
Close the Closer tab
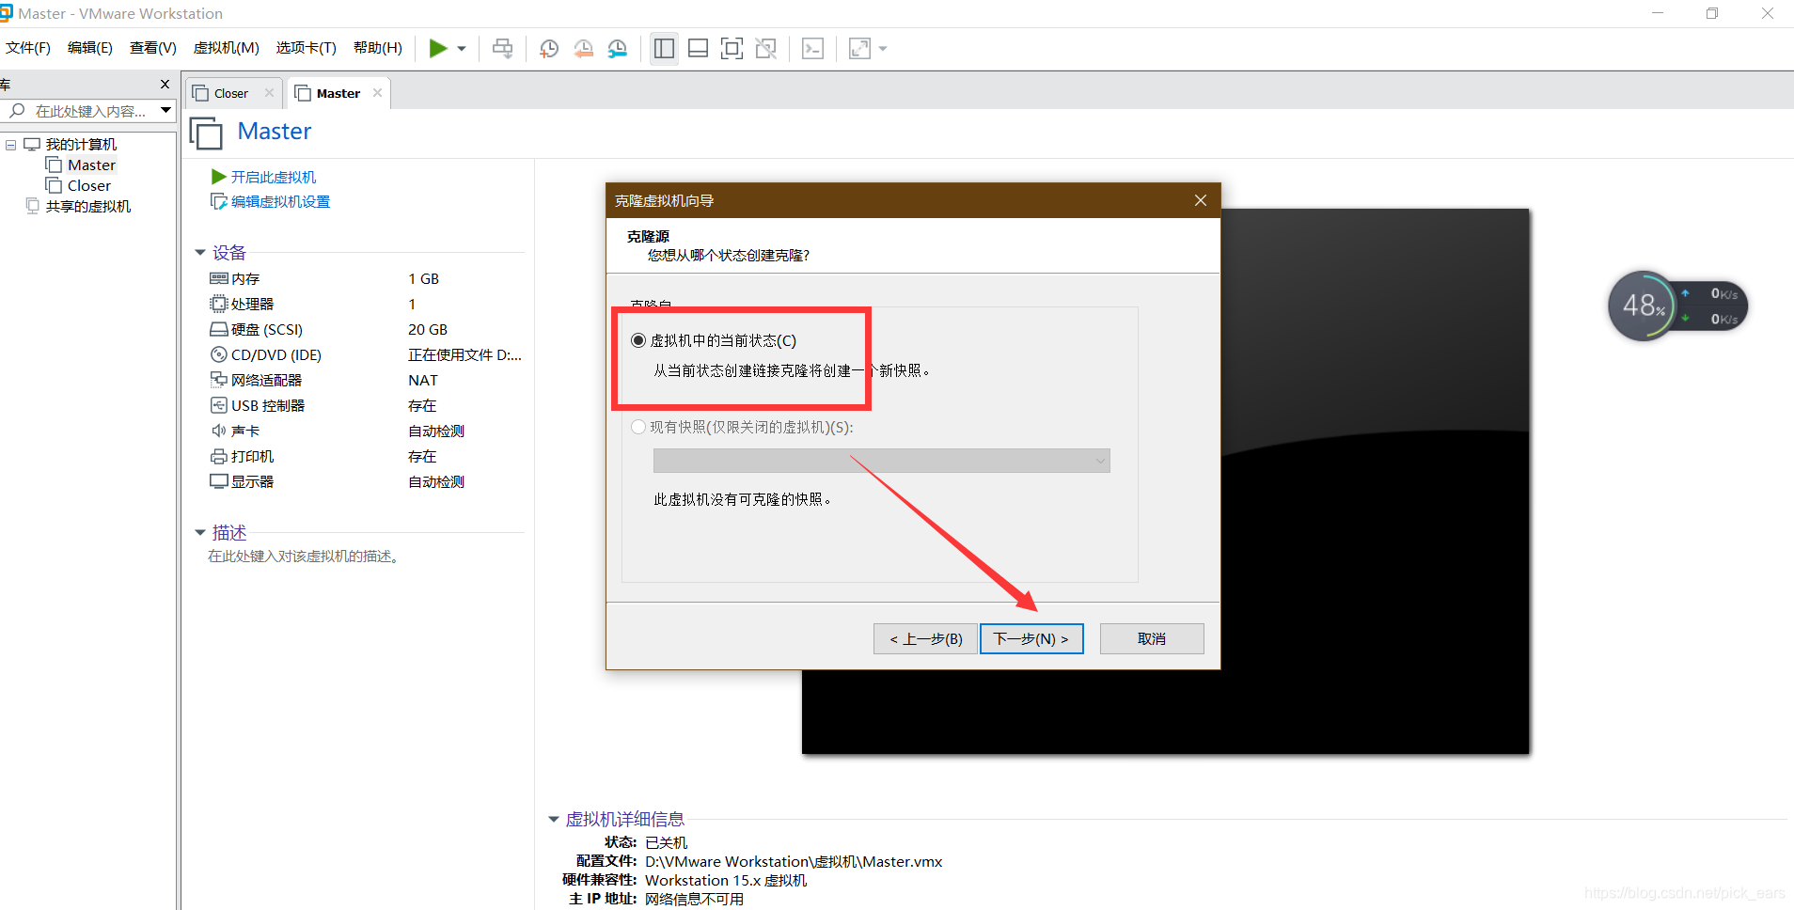tap(269, 93)
